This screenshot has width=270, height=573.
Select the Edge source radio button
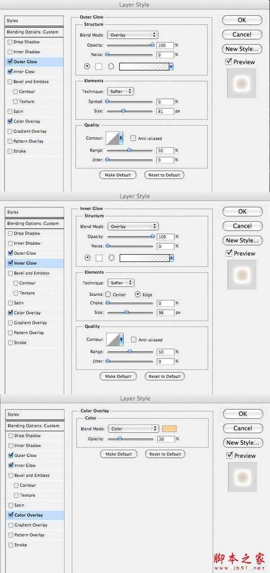pyautogui.click(x=138, y=294)
